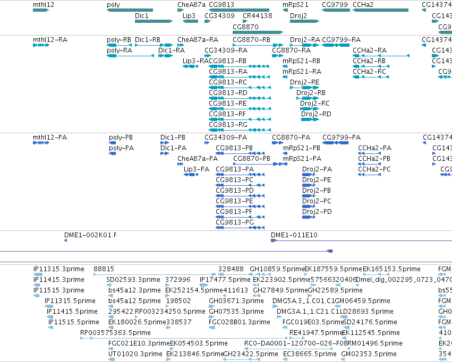This screenshot has width=452, height=362.
Task: Select EST RE41947.5prime label
Action: coord(316,333)
